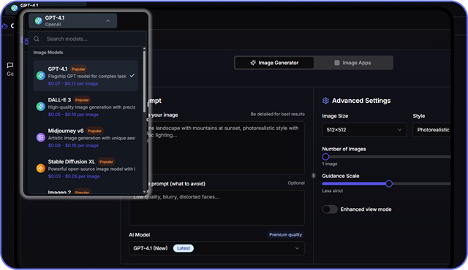Viewport: 468px width, 270px height.
Task: Click the Less strict label
Action: tap(333, 190)
